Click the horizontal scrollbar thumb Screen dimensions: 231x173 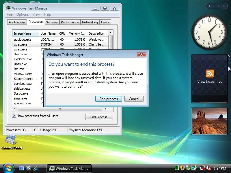coord(60,109)
